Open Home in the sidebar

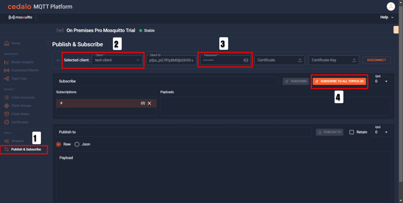pyautogui.click(x=16, y=43)
